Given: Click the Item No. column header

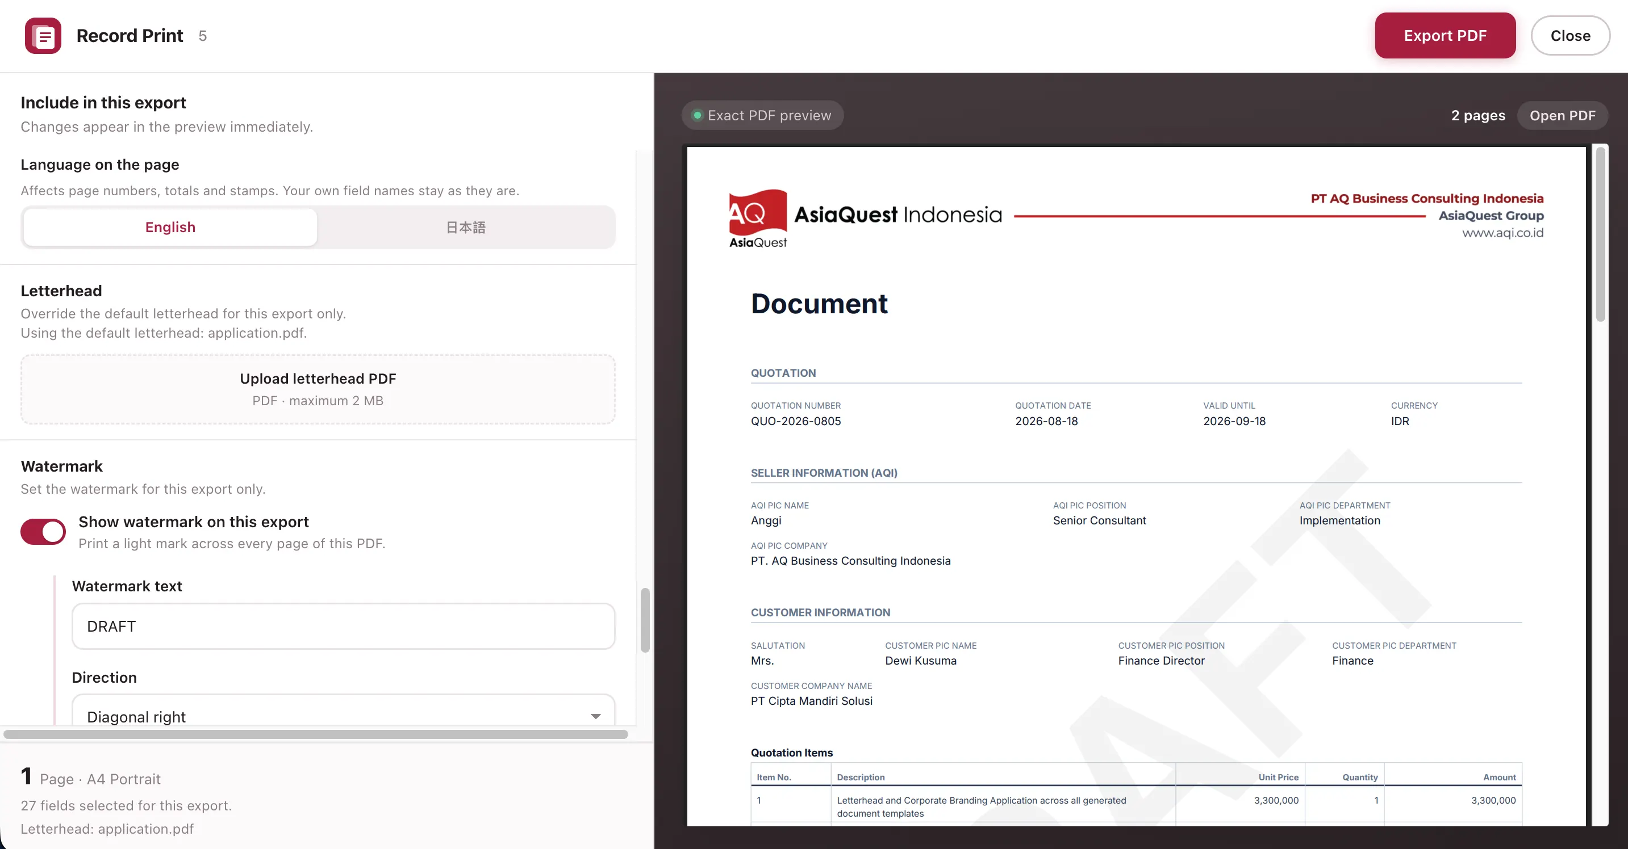Looking at the screenshot, I should (x=774, y=777).
